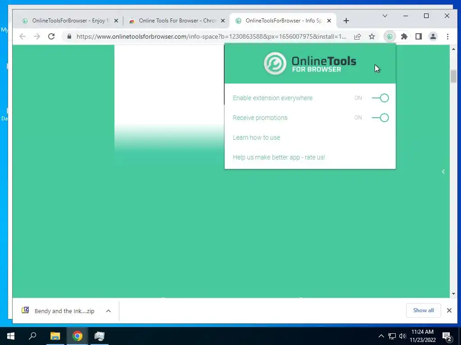Screen dimensions: 461x345
Task: Click the URL address bar
Action: tap(211, 37)
